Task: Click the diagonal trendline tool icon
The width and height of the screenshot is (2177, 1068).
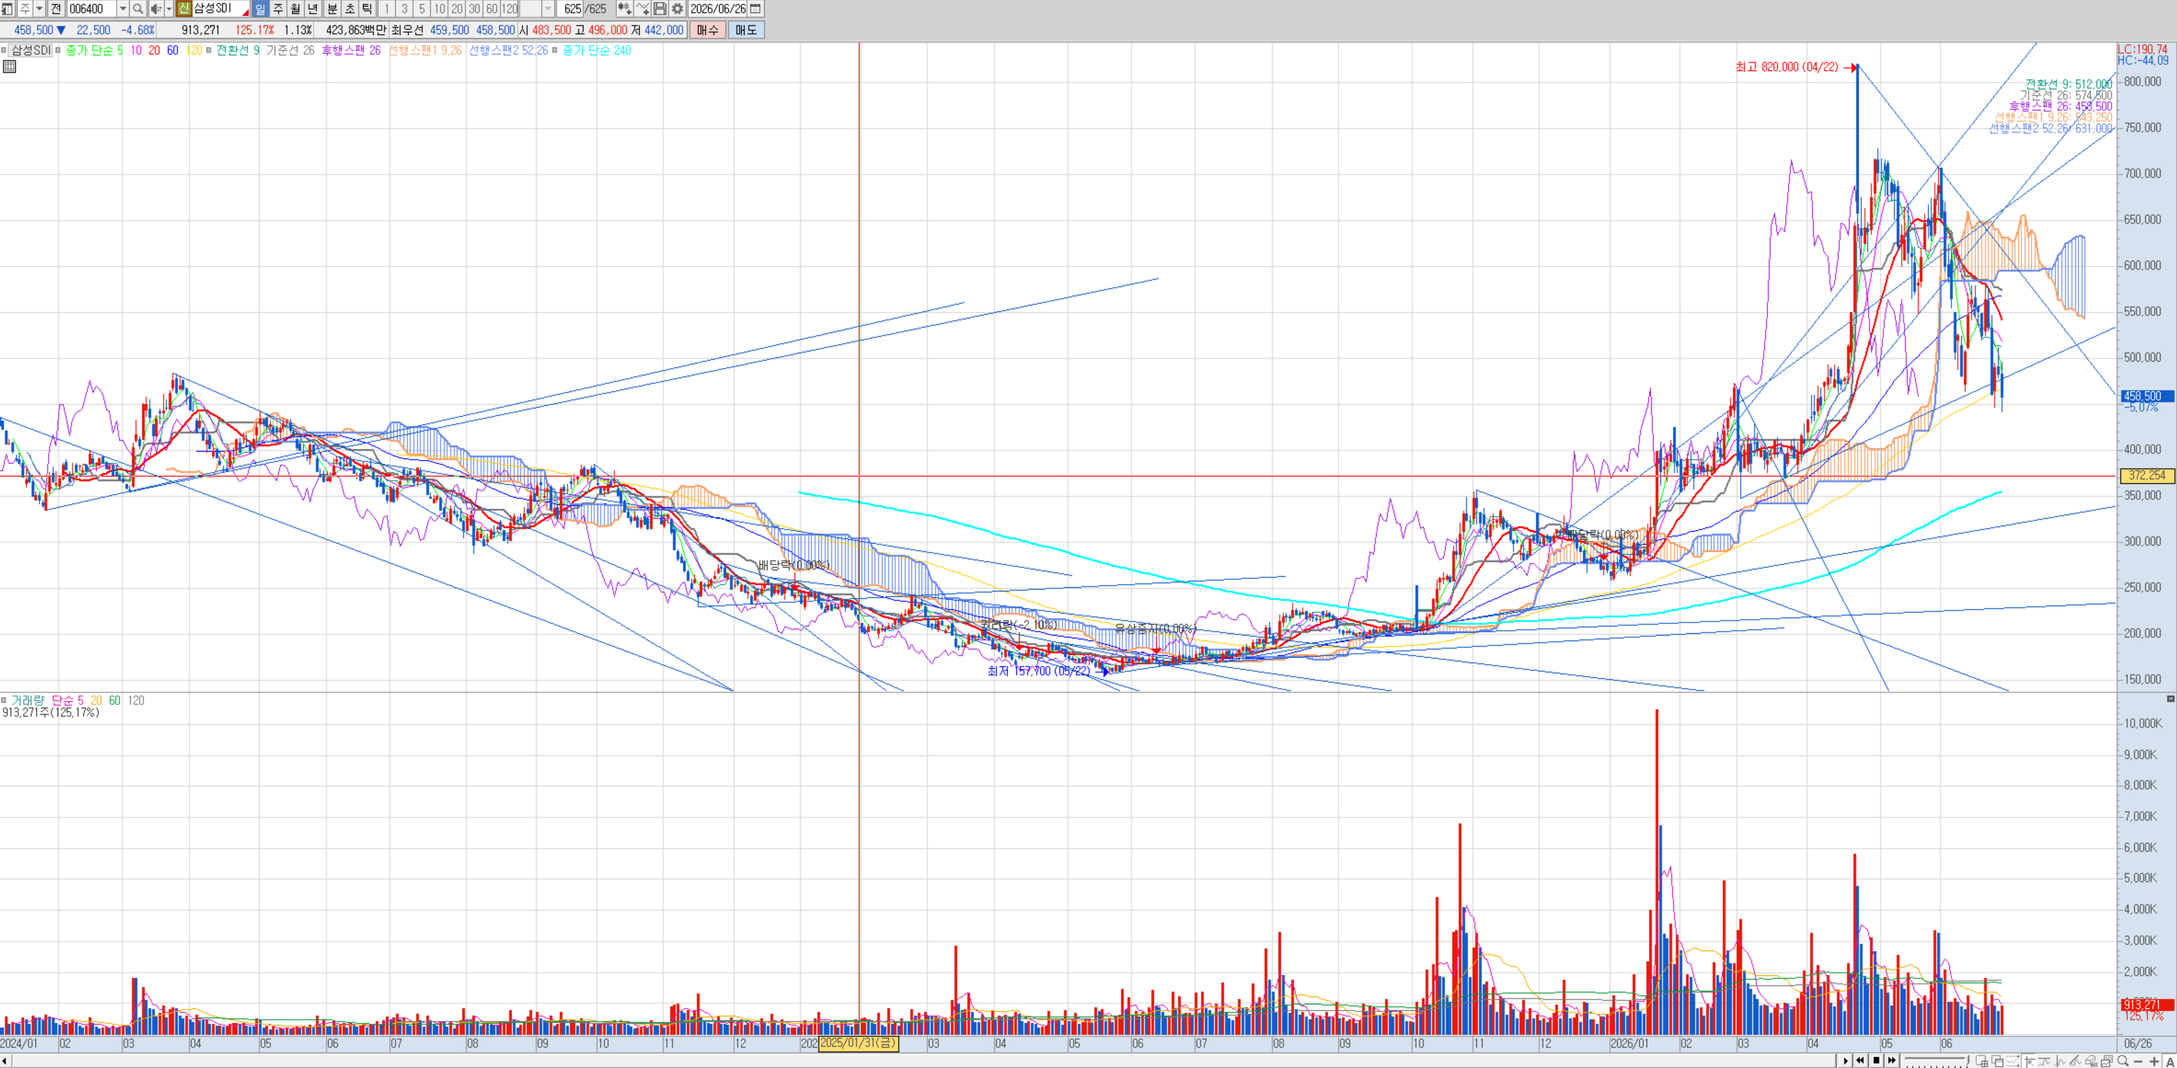Action: click(2076, 1061)
